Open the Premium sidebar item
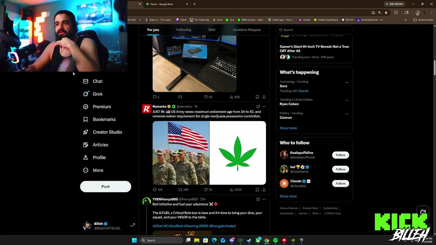 (x=97, y=107)
